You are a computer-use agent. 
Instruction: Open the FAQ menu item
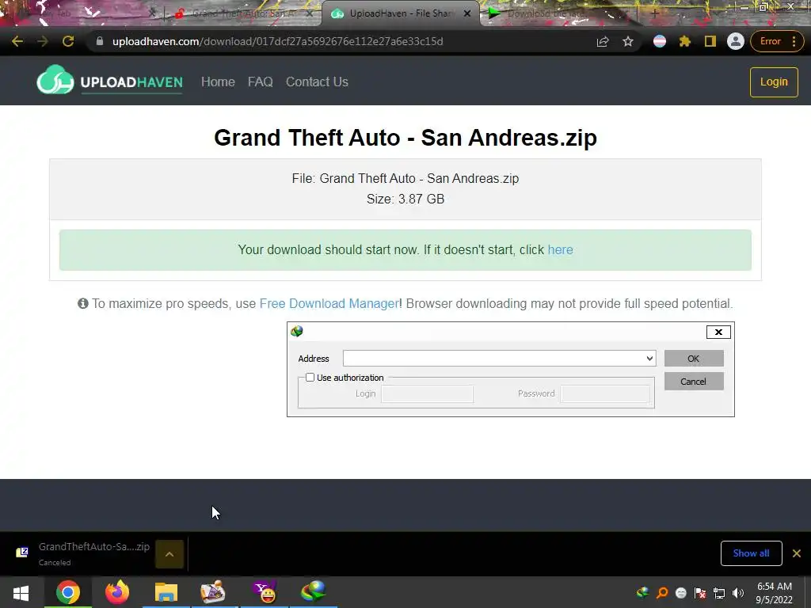[x=260, y=82]
